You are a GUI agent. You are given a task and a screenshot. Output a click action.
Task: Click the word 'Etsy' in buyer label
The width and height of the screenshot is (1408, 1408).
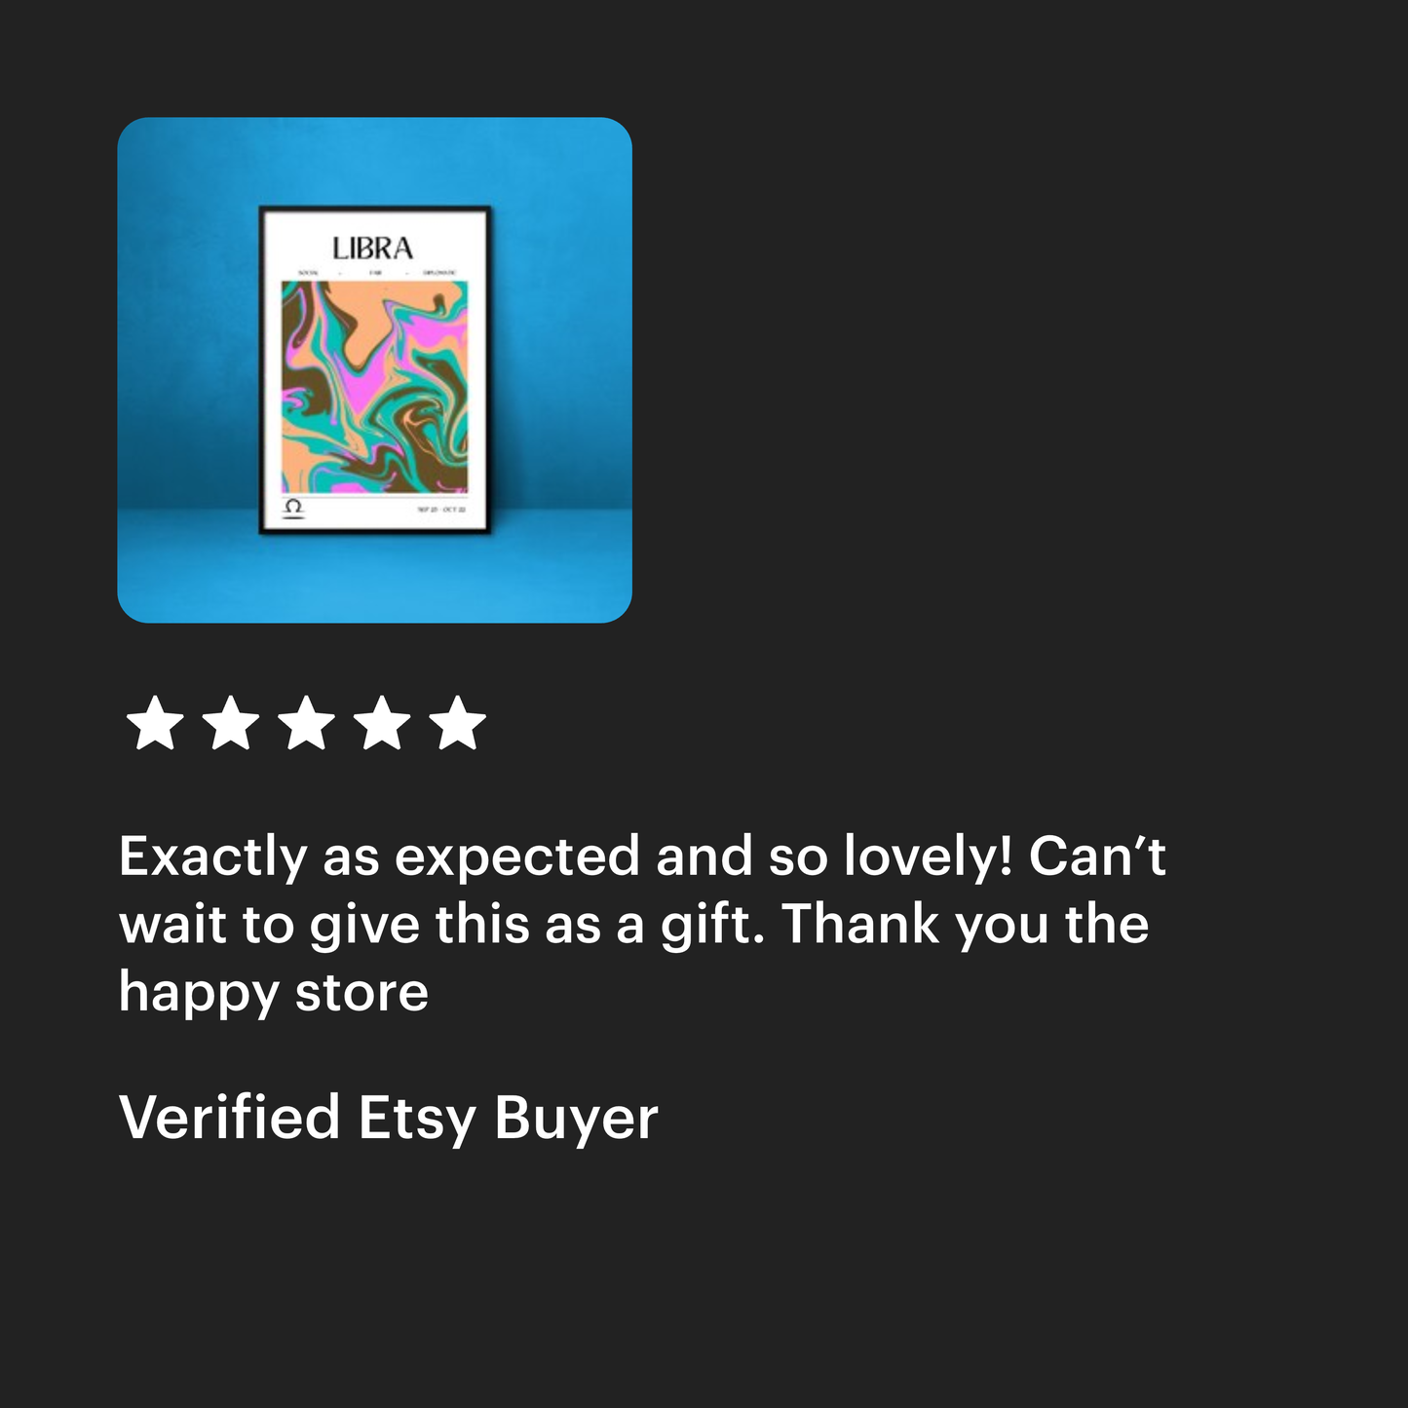pos(416,1118)
